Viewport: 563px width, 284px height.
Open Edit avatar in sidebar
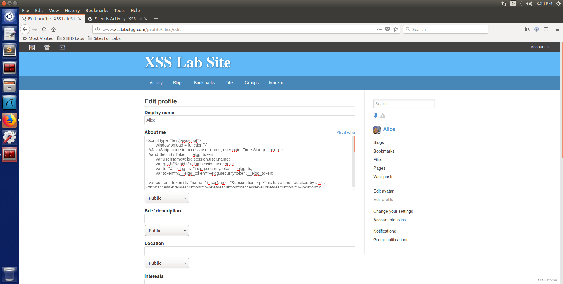pyautogui.click(x=383, y=191)
